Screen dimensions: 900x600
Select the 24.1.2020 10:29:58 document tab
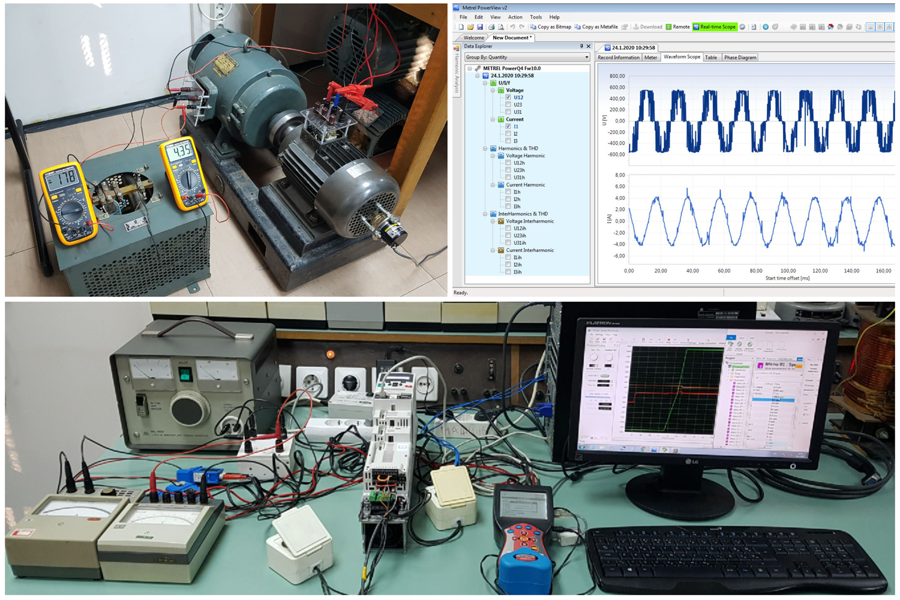coord(629,47)
